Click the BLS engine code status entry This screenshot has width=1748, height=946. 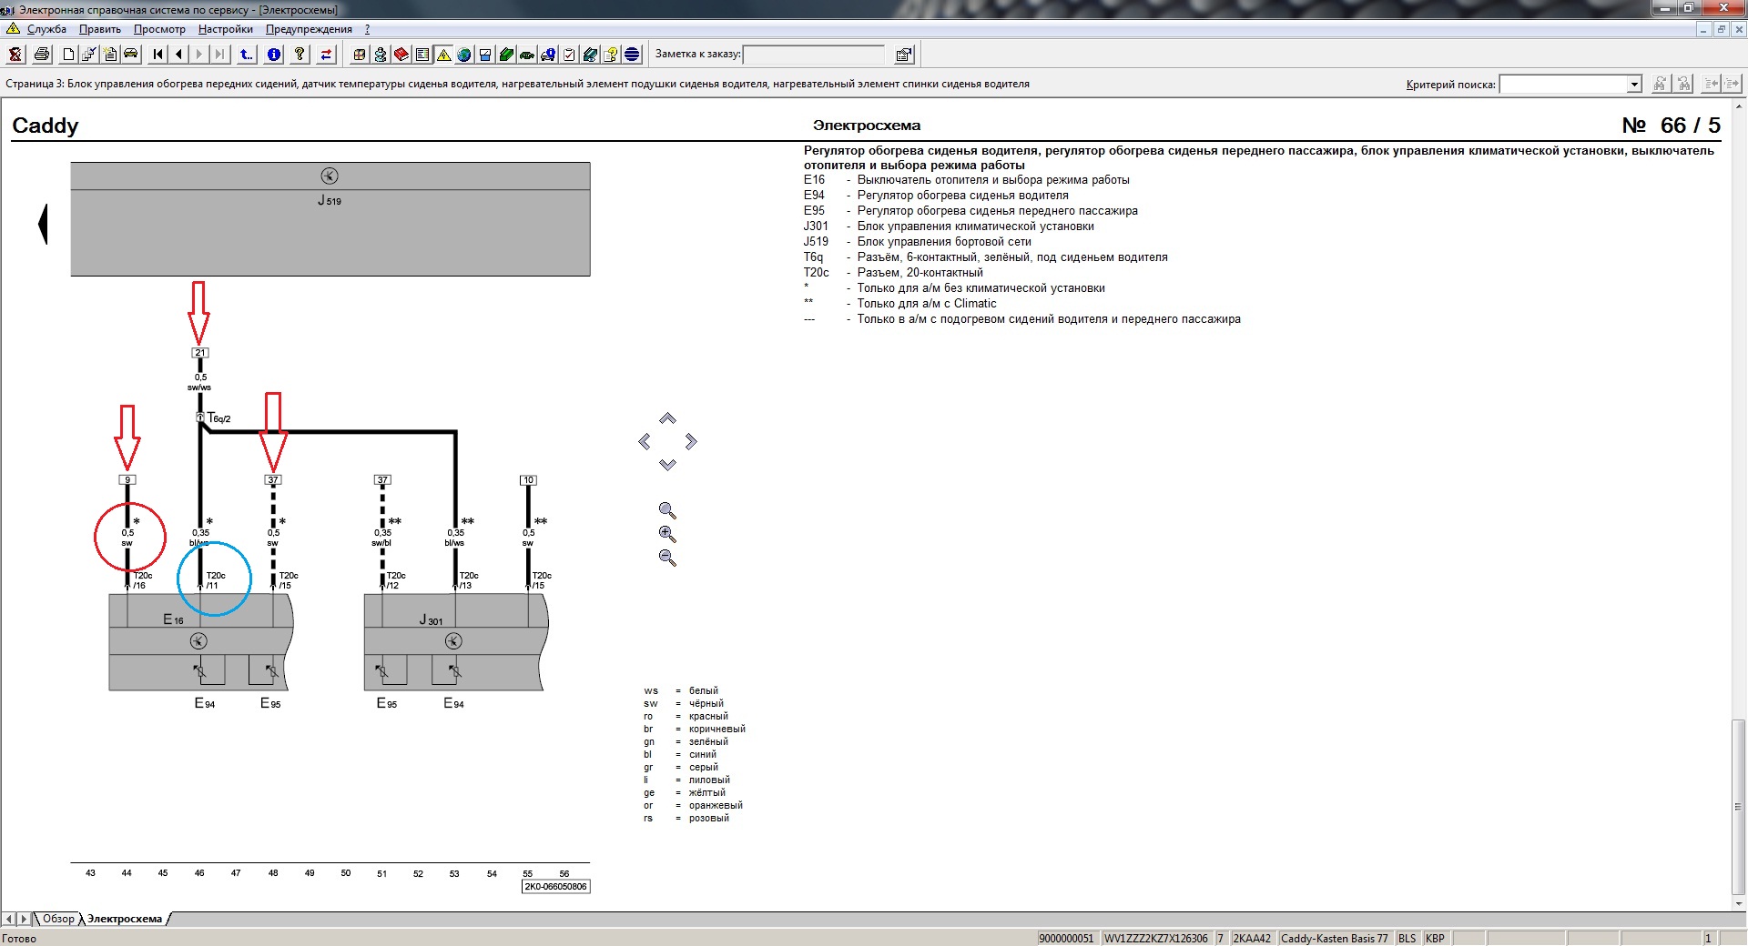click(x=1408, y=938)
